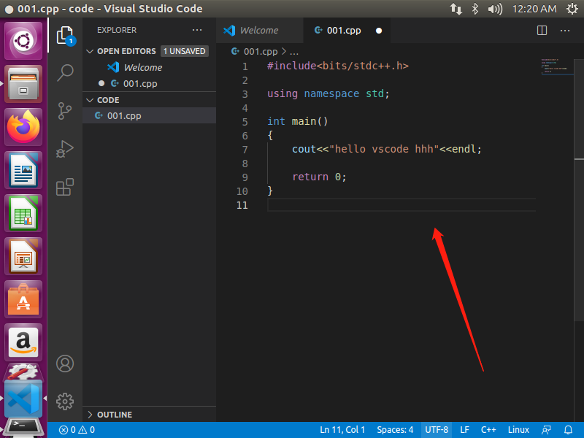
Task: Open LibreOffice Calc from the dock
Action: tap(23, 213)
